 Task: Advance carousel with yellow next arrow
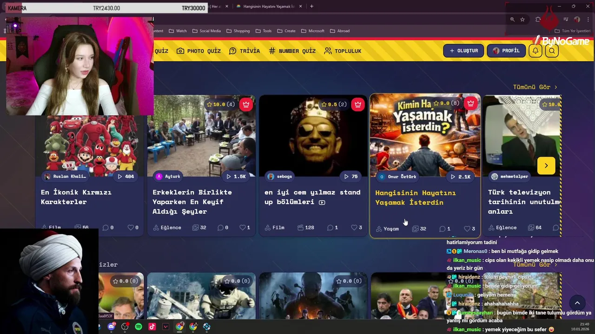(x=546, y=166)
